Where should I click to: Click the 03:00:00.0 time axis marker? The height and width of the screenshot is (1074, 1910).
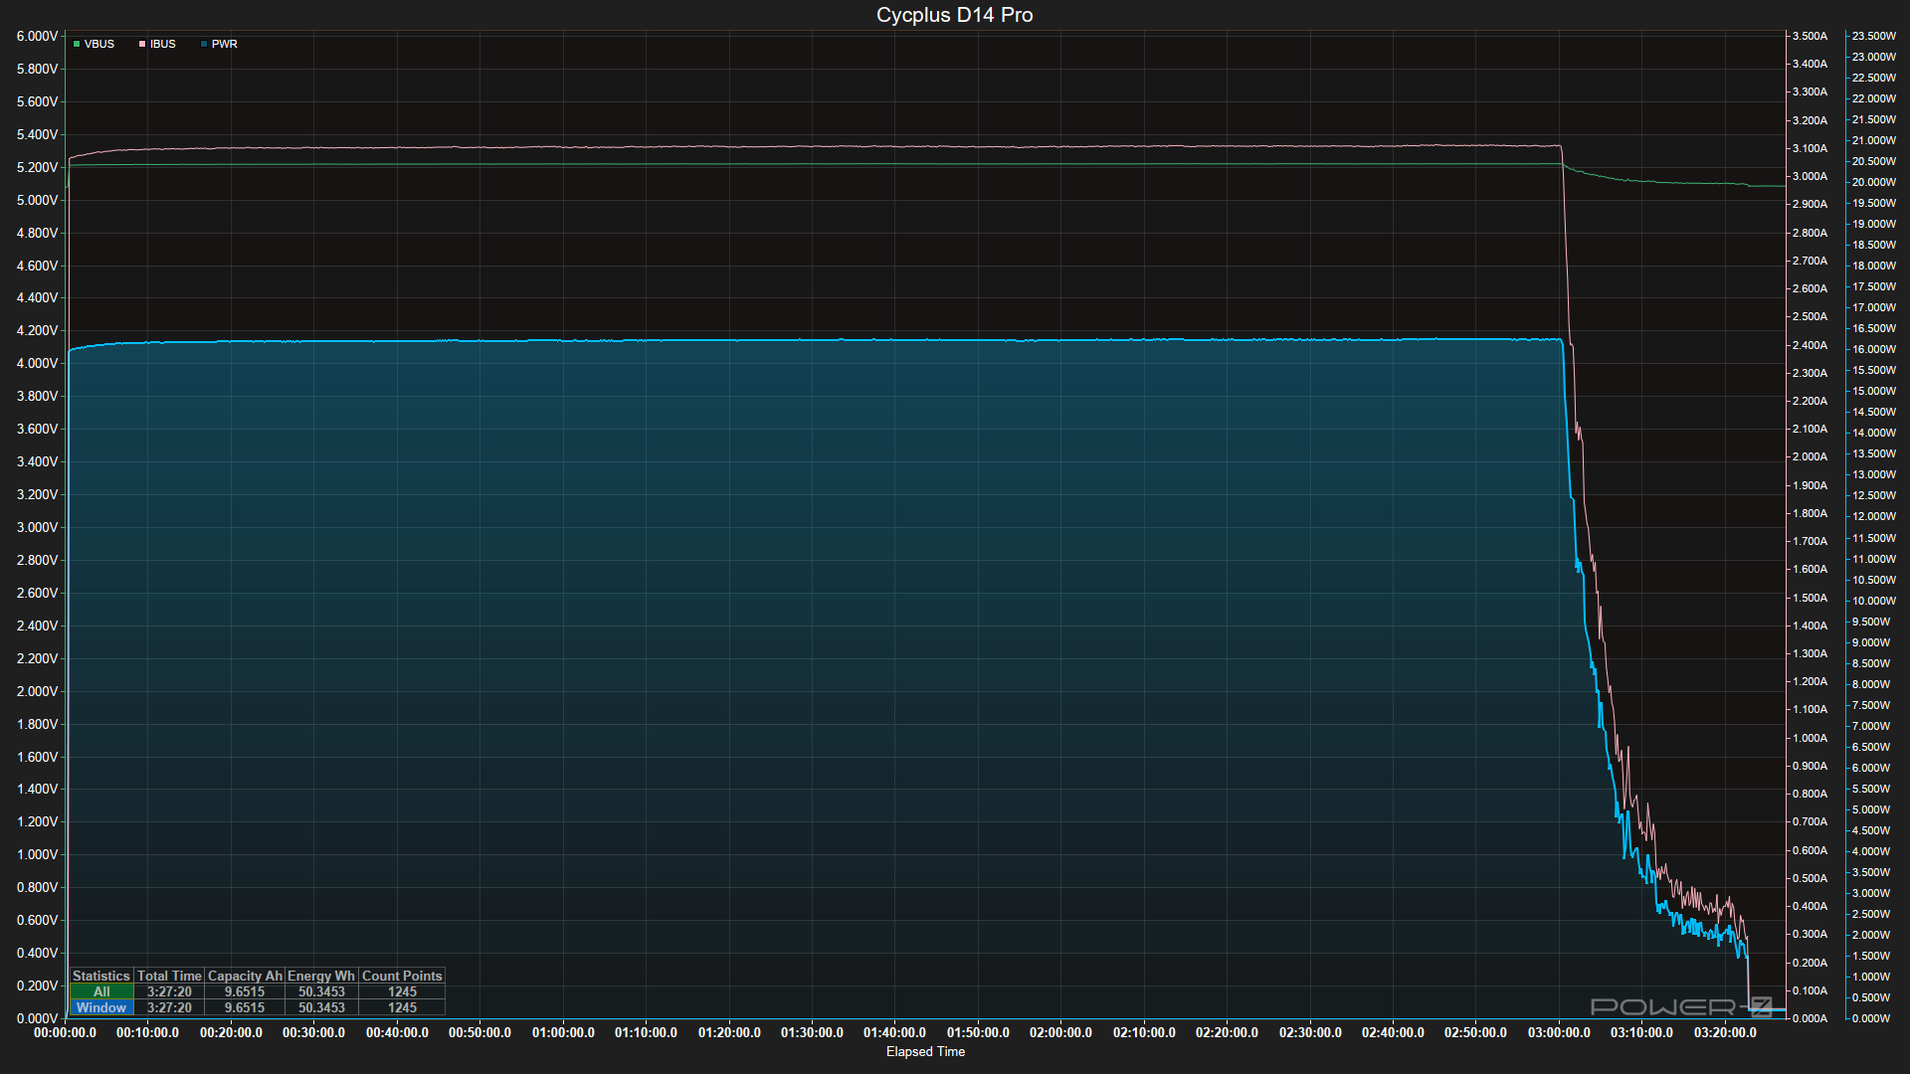[1558, 1032]
